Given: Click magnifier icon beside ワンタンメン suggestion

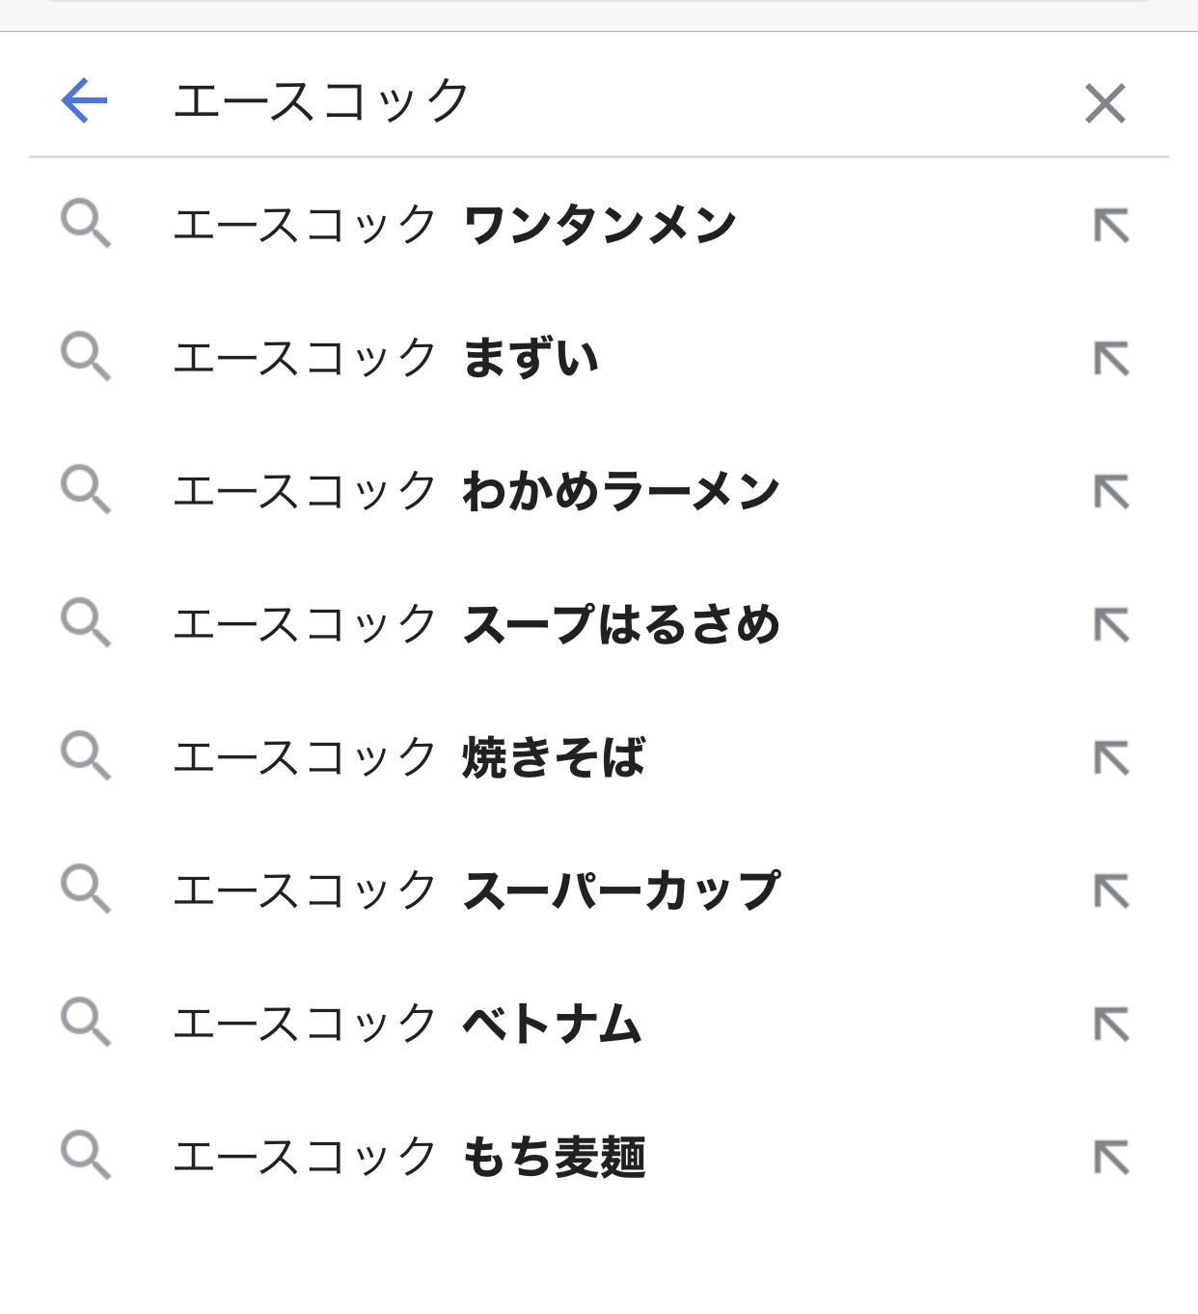Looking at the screenshot, I should [x=85, y=224].
